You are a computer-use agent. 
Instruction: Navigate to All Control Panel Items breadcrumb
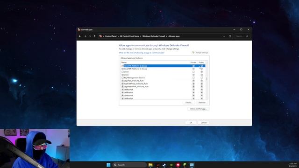129,36
